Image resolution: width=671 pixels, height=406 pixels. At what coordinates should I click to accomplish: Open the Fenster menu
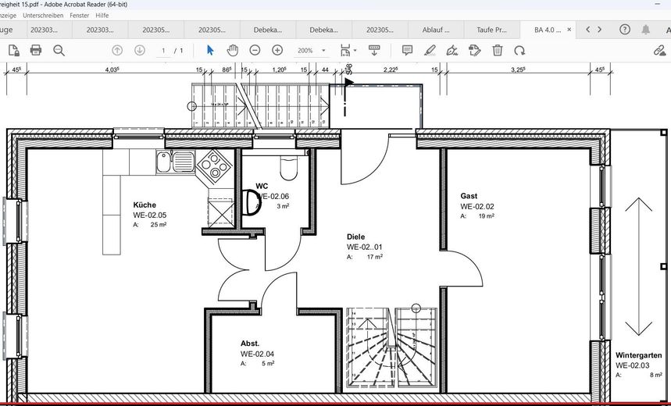point(79,15)
